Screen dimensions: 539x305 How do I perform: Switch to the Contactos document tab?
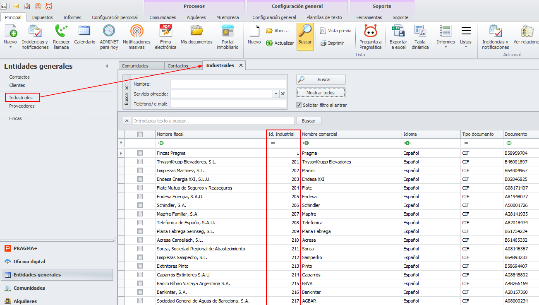[x=182, y=66]
